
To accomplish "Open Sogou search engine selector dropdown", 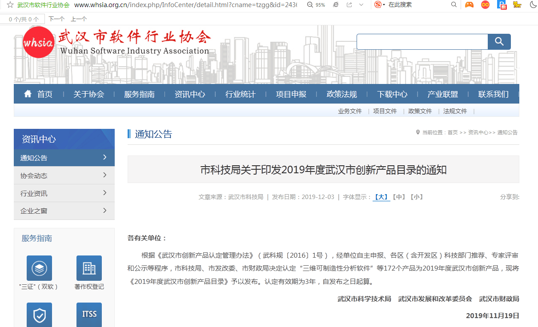I will (x=380, y=5).
